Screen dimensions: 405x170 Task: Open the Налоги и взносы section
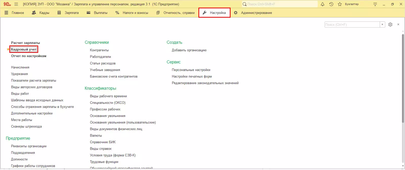132,13
